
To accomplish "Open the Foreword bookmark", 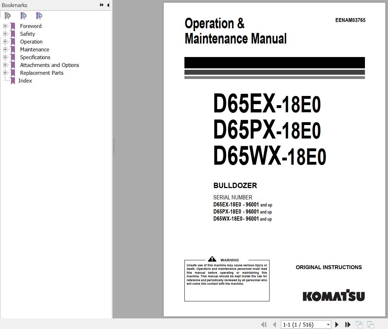I will [x=31, y=26].
